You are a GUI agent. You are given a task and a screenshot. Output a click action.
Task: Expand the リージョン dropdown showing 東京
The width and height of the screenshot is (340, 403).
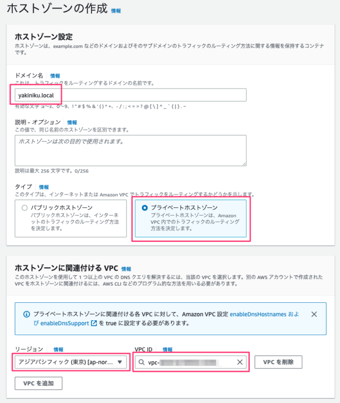(x=71, y=362)
